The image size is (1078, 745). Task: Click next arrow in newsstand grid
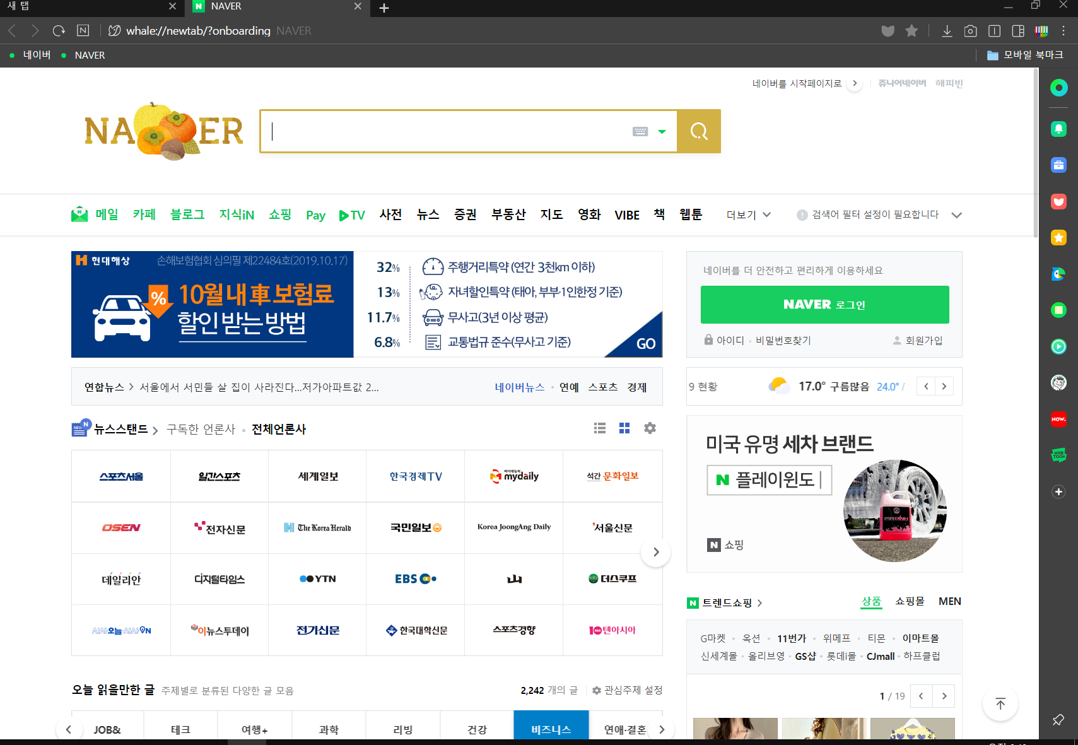point(656,552)
